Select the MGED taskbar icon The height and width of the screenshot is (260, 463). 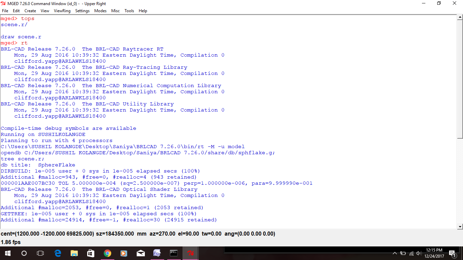coord(190,253)
